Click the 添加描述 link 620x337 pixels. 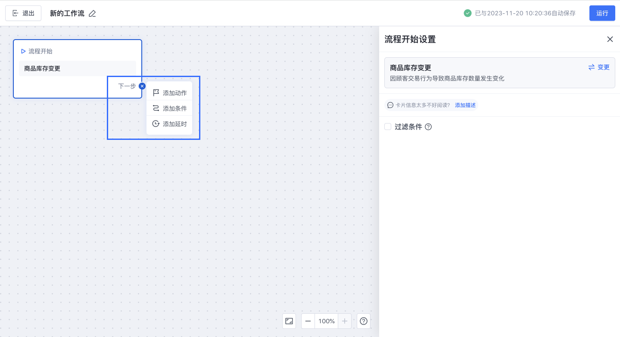[x=465, y=105]
